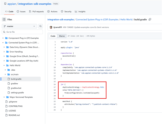Select Component Plug-in (CP) Examples folder
Image resolution: width=162 pixels, height=124 pixels.
coord(24,38)
